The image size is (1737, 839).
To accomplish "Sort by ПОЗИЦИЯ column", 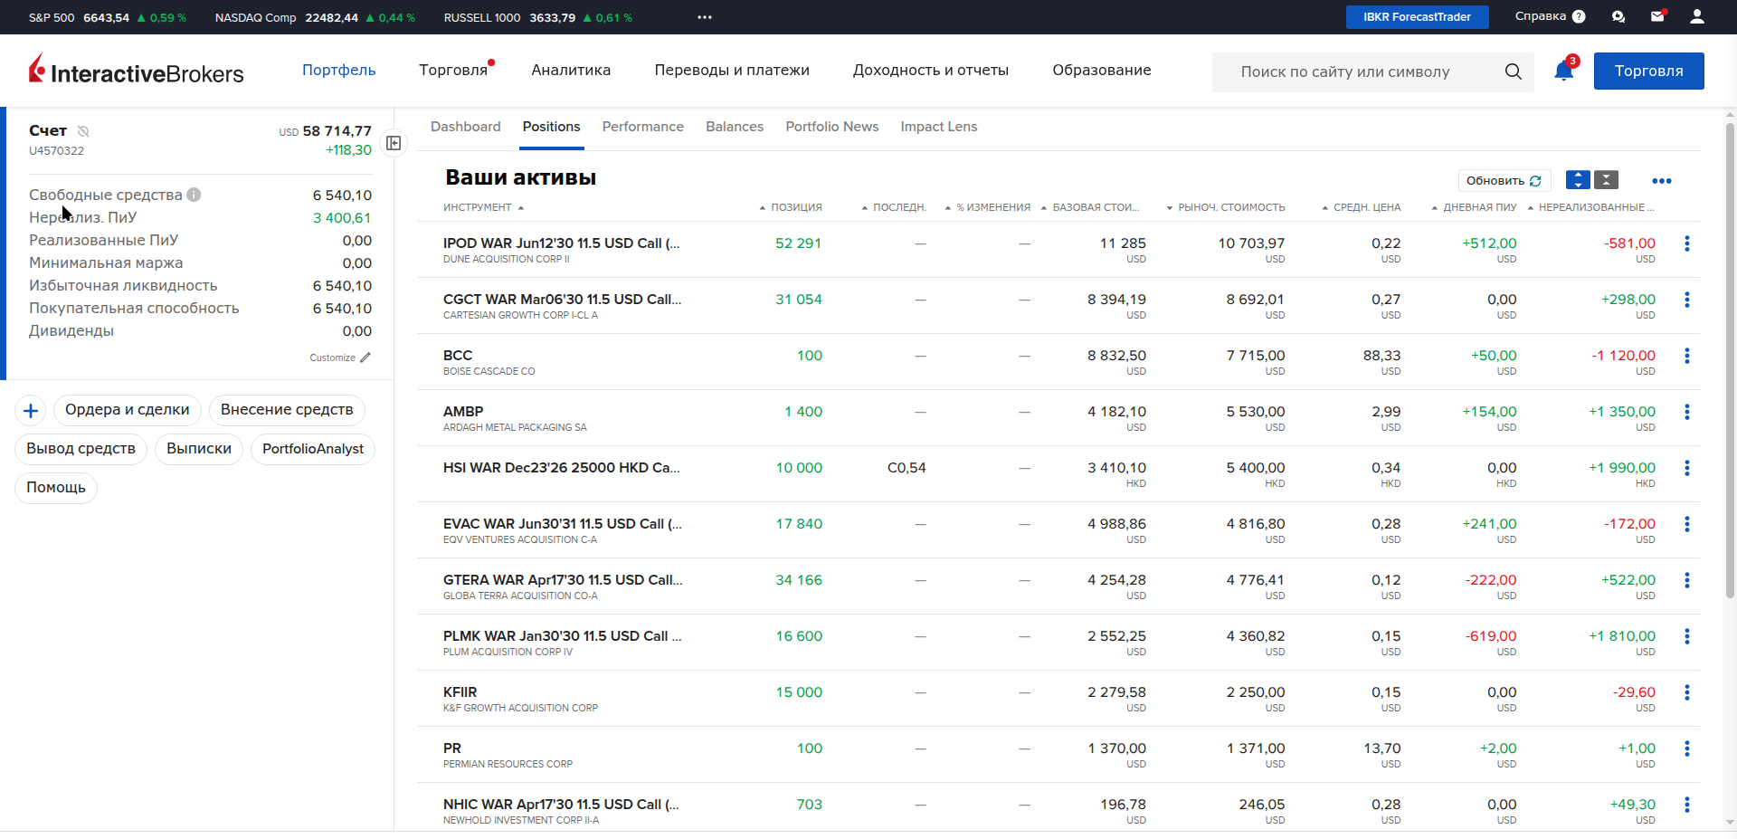I will [791, 207].
